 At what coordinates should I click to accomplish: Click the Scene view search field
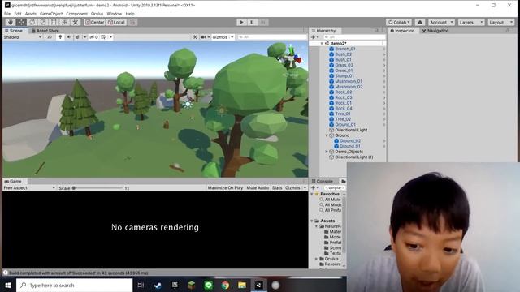click(272, 37)
